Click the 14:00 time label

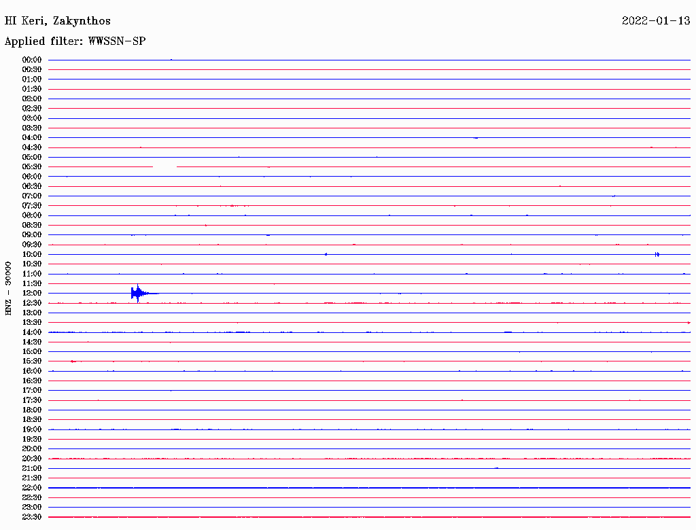(32, 332)
